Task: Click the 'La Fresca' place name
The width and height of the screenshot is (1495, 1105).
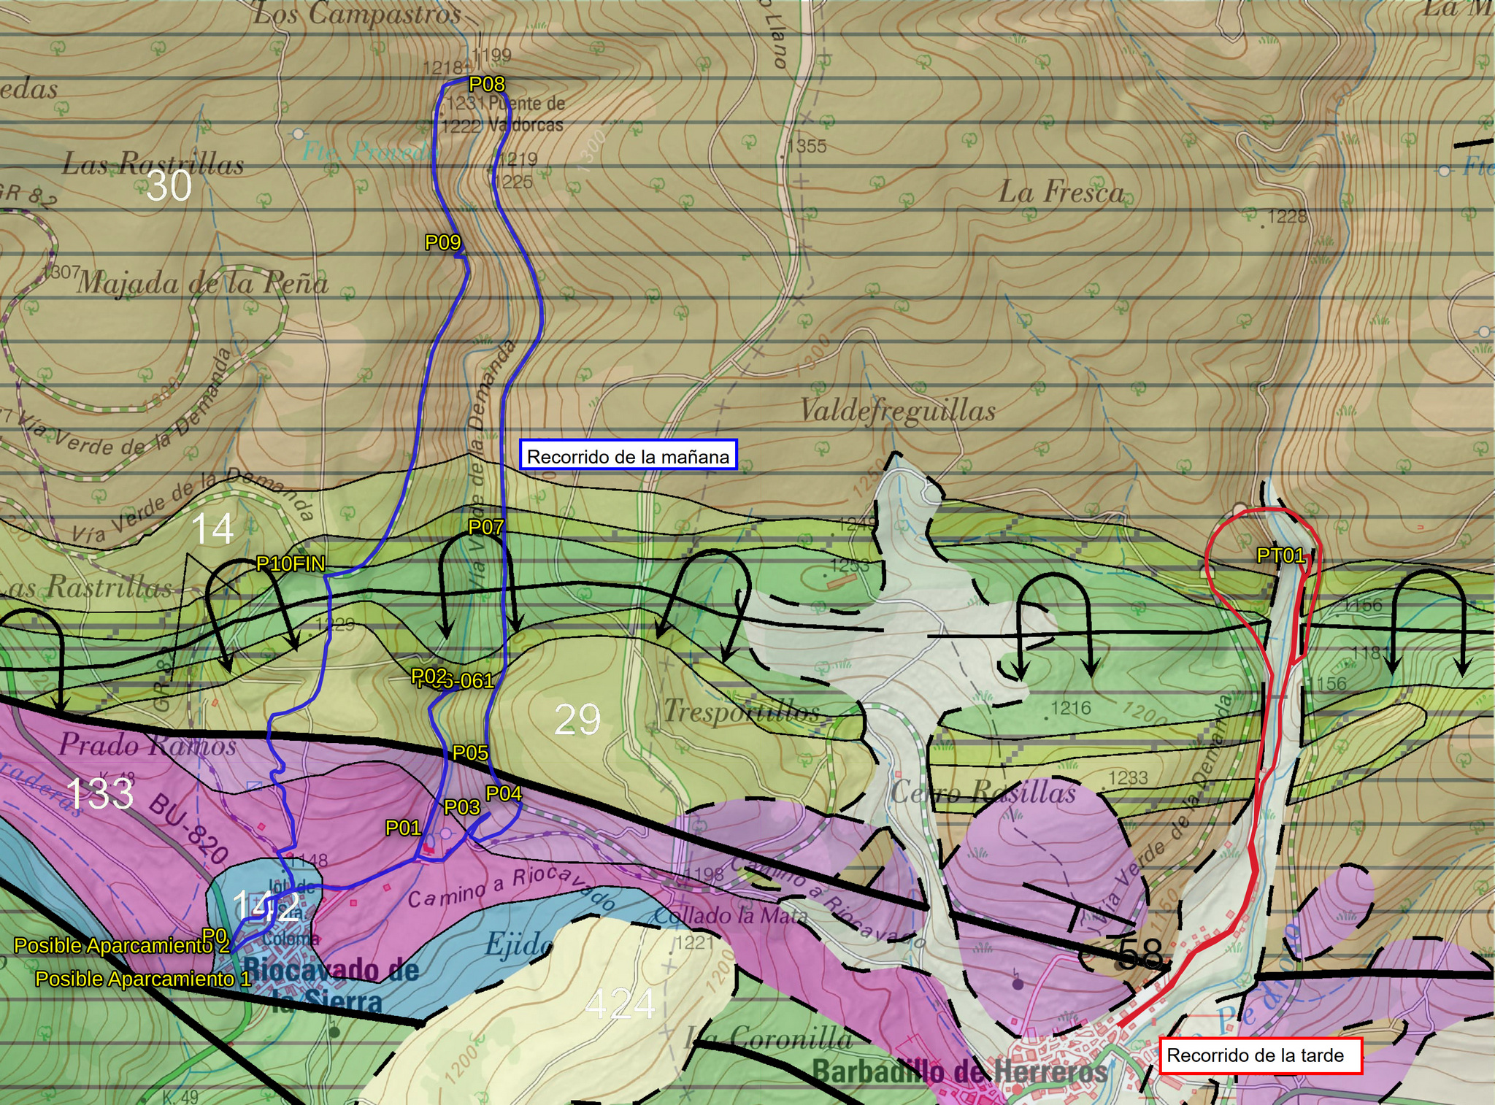Action: (1061, 192)
